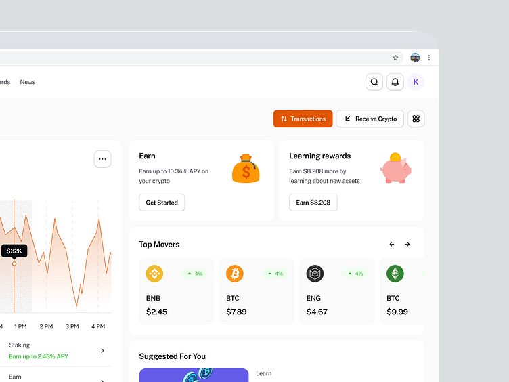Click Get Started in Earn card
Viewport: 509px width, 382px height.
(162, 203)
